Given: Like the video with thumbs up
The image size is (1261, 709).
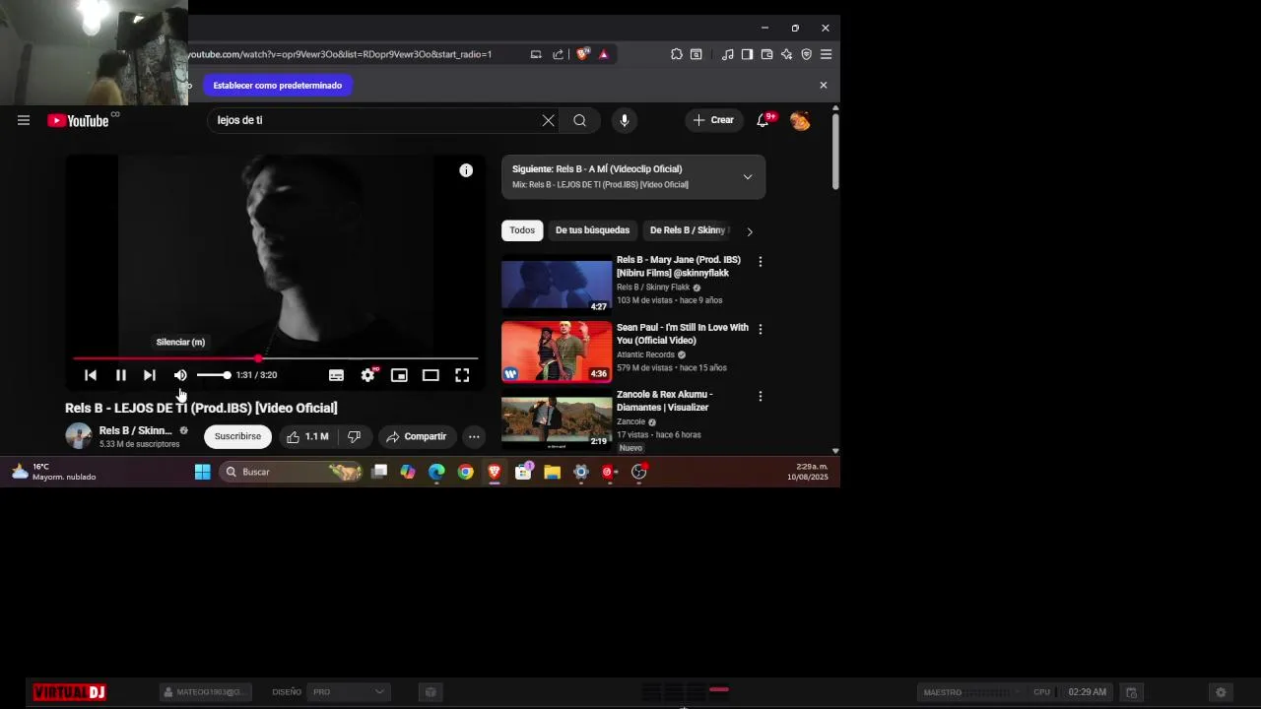Looking at the screenshot, I should point(307,436).
